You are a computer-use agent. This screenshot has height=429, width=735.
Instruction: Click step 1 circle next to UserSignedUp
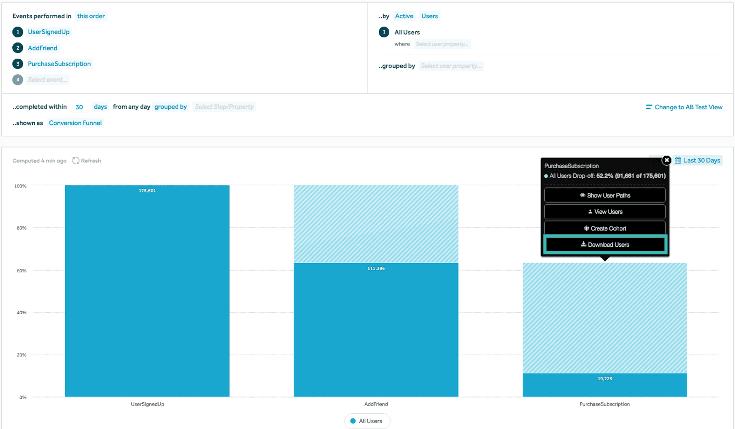pyautogui.click(x=18, y=32)
